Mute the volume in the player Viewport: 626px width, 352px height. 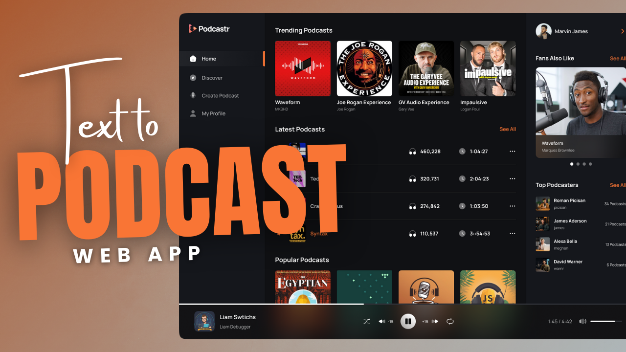(x=582, y=321)
